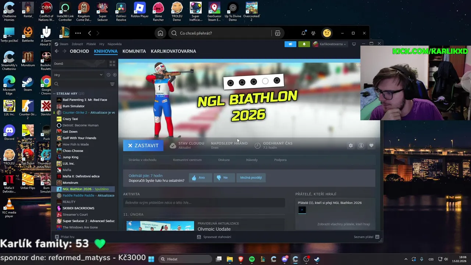Click Možná později button
Screen dimensions: 471x265
[251, 177]
